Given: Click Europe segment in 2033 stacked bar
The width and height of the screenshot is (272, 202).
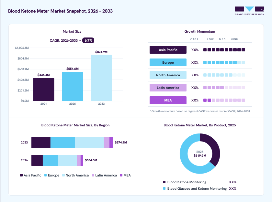Looking at the screenshot, I should [63, 143].
